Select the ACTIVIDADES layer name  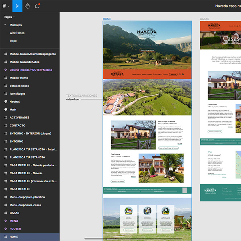(19, 118)
